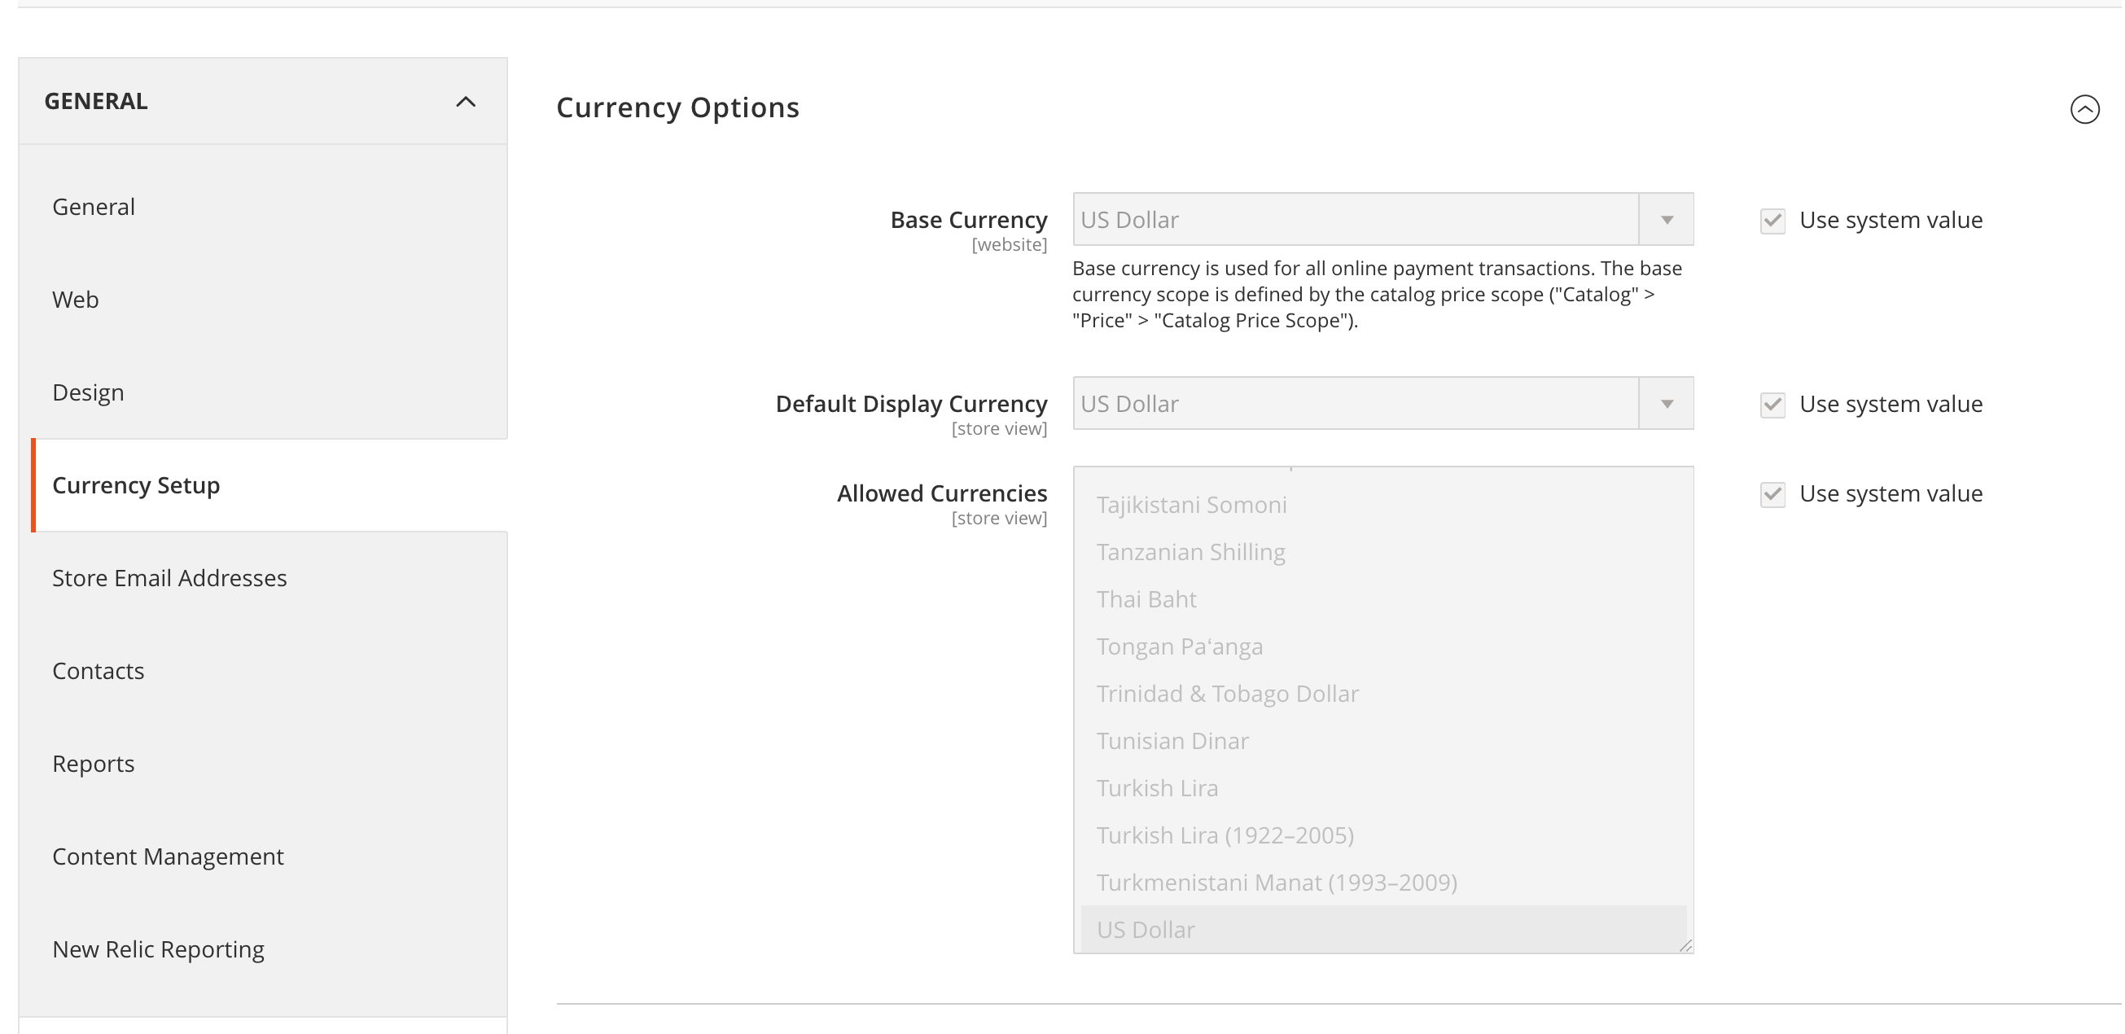Click the Currency Setup sidebar icon

click(x=135, y=484)
